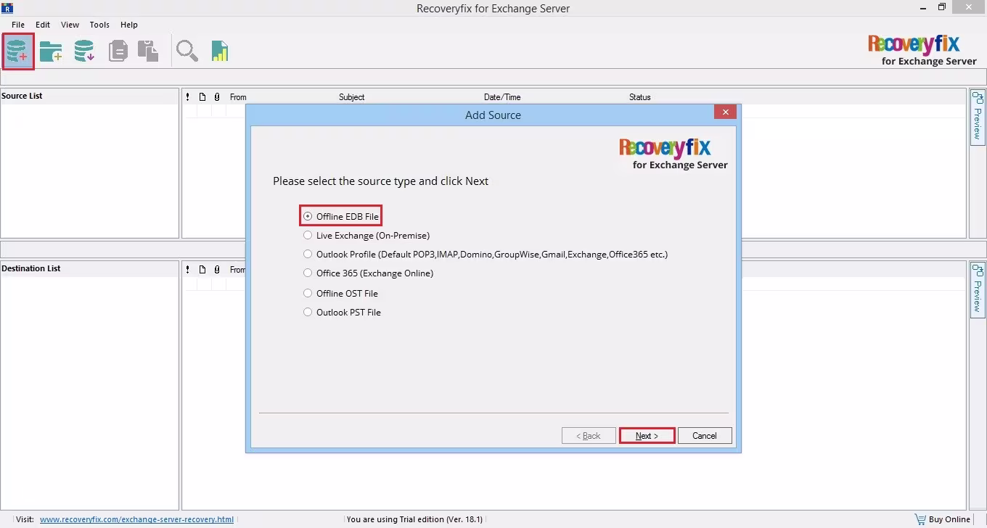Click the trial edition version text

tap(414, 519)
